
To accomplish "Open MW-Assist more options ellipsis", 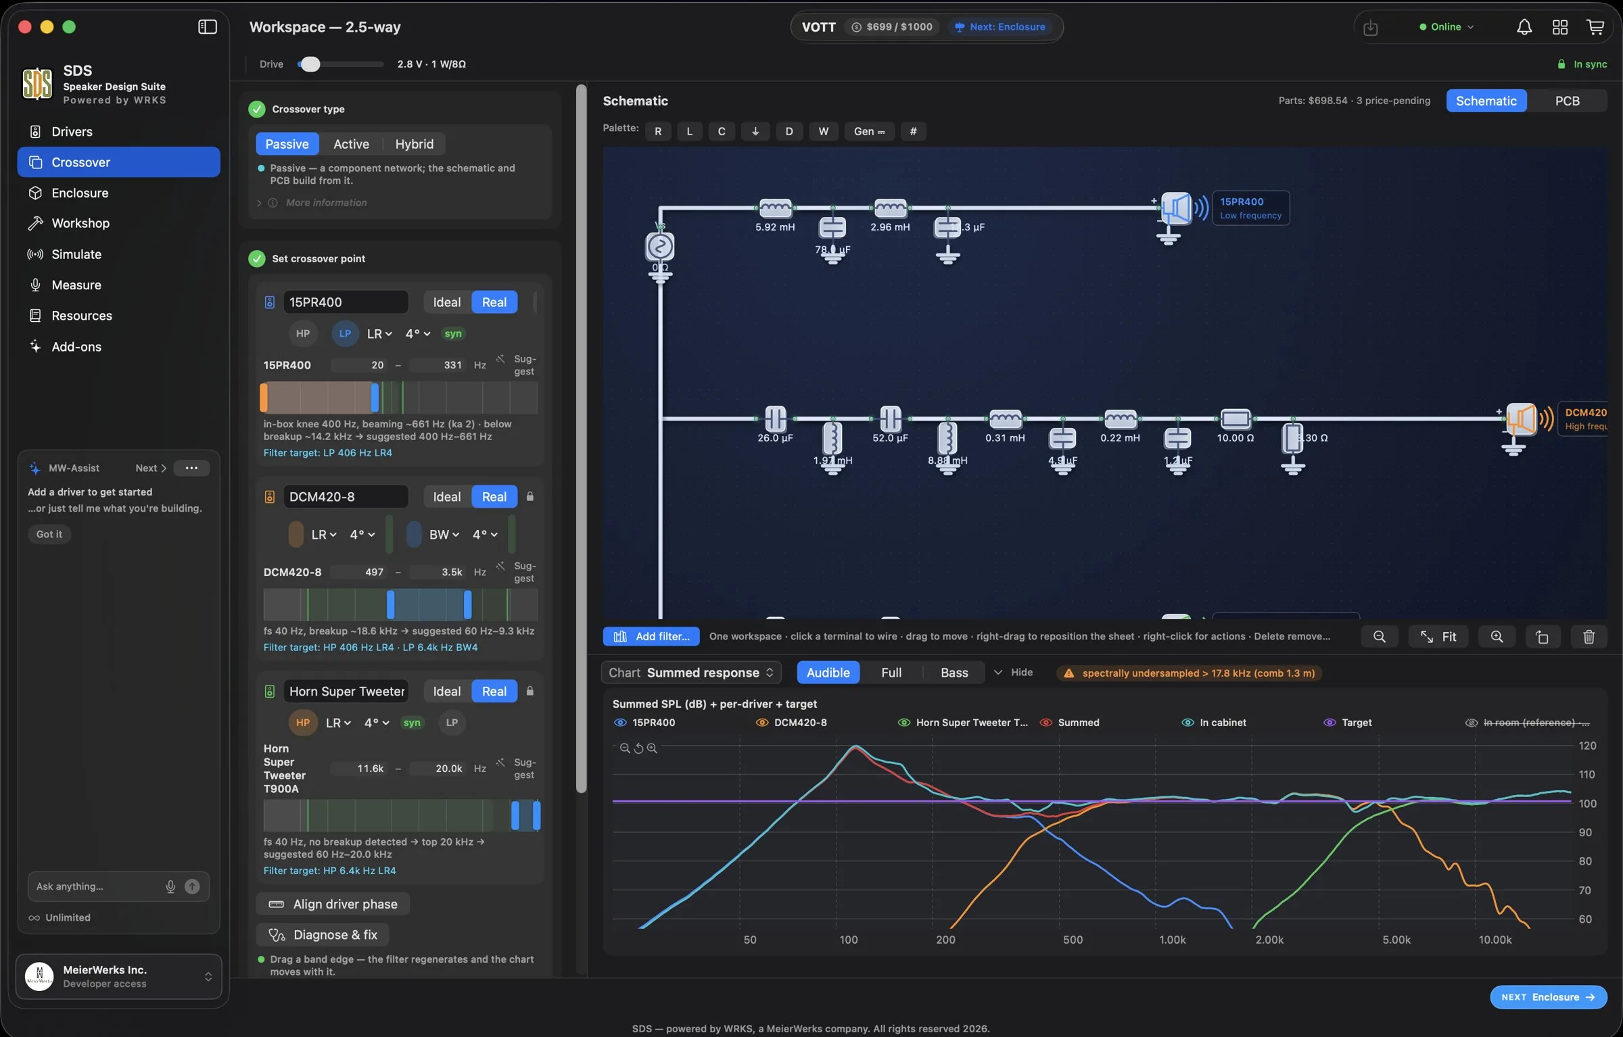I will [191, 468].
